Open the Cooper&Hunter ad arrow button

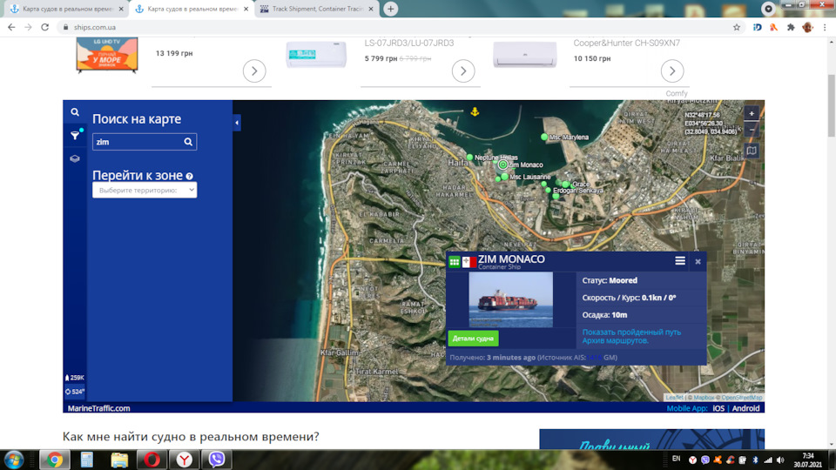pos(672,70)
